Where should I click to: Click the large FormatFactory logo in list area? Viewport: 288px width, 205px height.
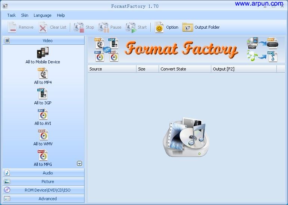pos(186,137)
